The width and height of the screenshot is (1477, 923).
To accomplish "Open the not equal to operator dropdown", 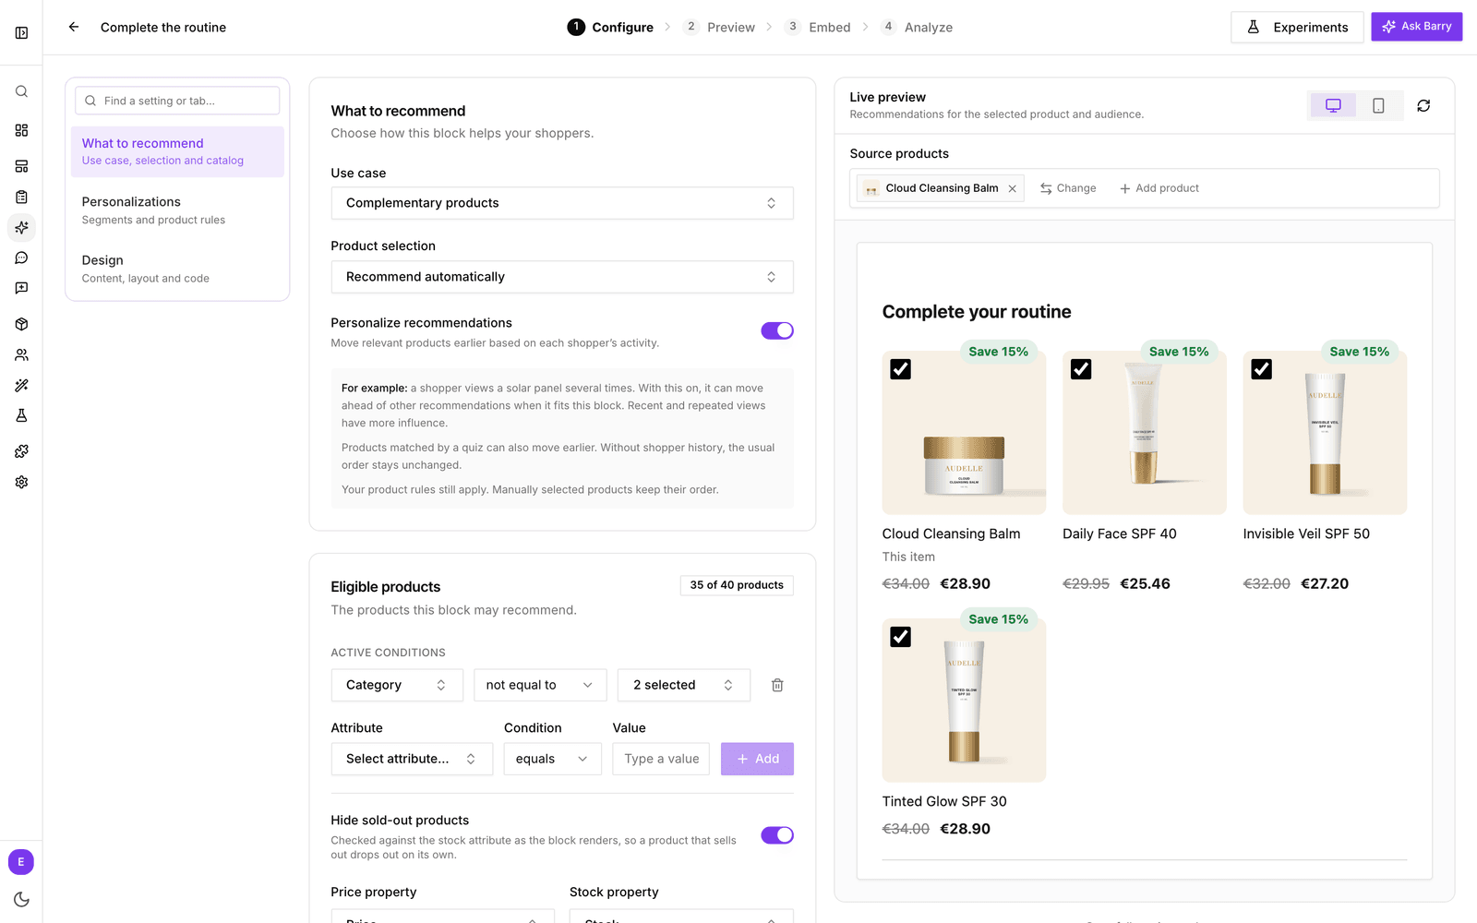I will (540, 685).
